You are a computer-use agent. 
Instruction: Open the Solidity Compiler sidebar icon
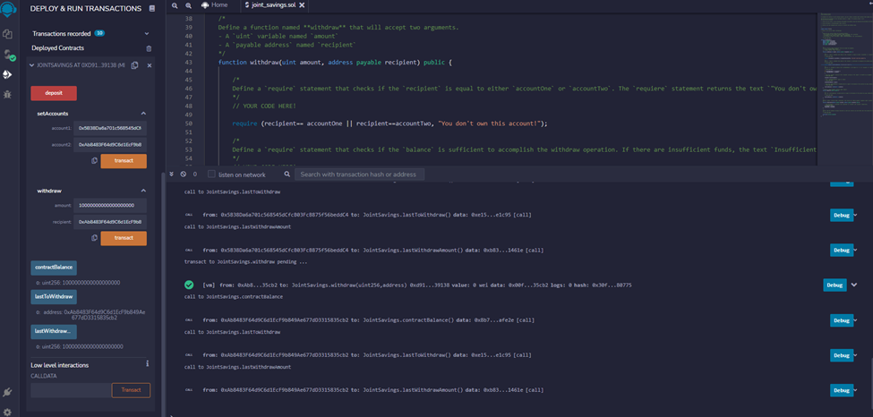pos(8,55)
